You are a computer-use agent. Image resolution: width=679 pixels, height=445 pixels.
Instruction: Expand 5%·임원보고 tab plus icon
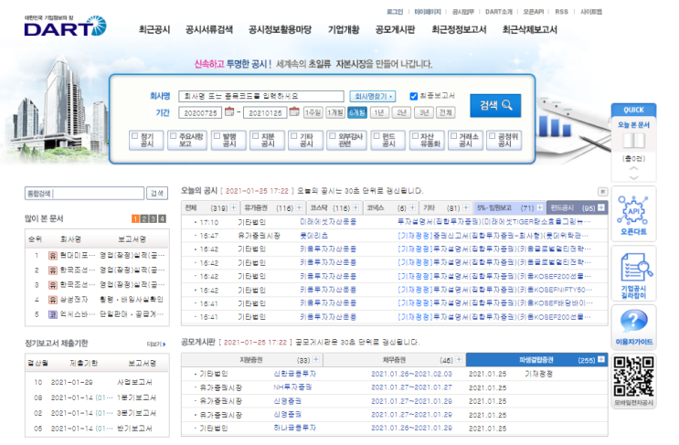coord(540,207)
